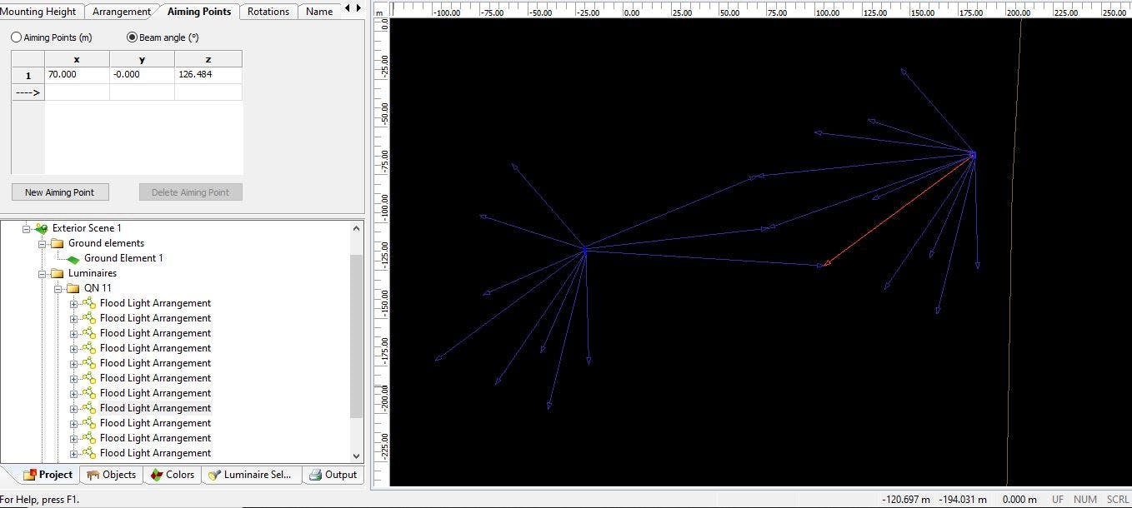Click the Exterior Scene 1 scene icon
This screenshot has width=1132, height=508.
click(x=42, y=228)
